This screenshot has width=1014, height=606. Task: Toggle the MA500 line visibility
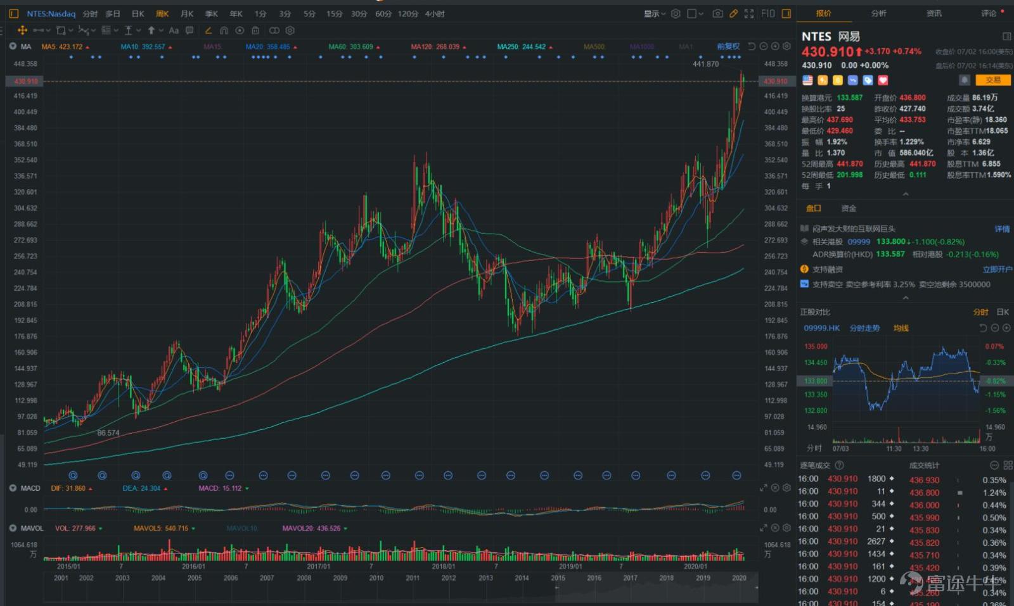click(x=594, y=47)
